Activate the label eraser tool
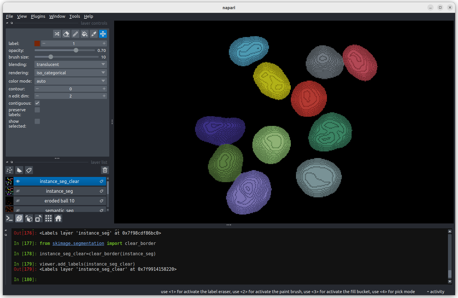Viewport: 458px width, 298px height. coord(66,34)
